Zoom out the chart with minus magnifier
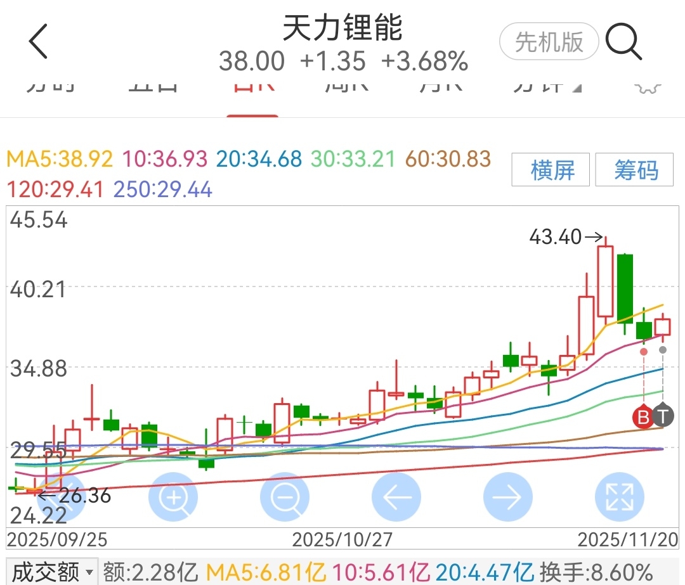 pos(285,497)
